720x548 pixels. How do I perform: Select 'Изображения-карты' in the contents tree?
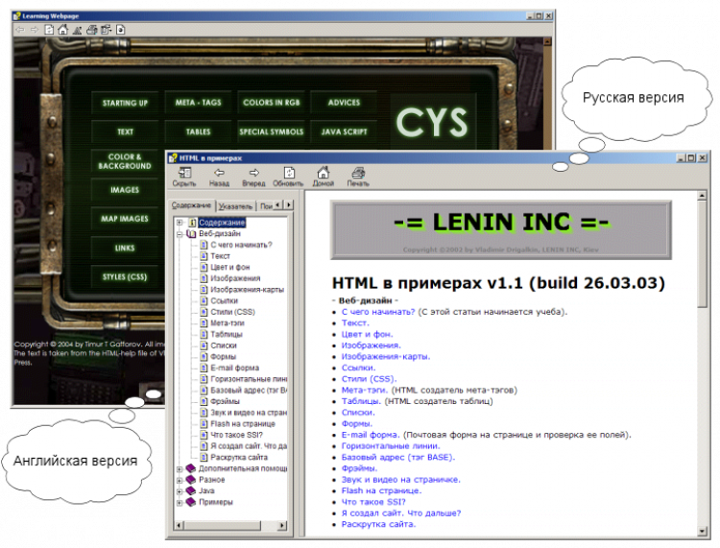(247, 290)
